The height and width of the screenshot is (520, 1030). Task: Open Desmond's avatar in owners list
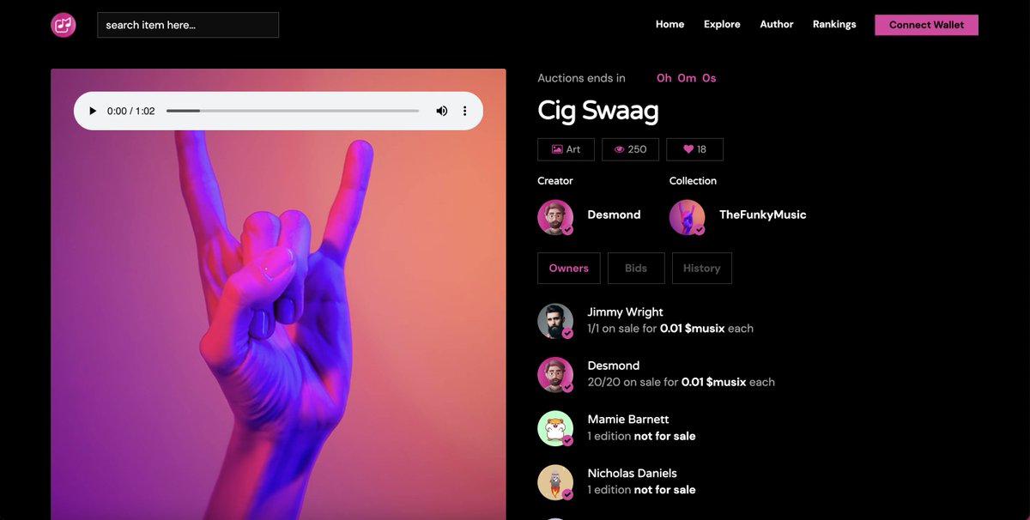[x=555, y=375]
